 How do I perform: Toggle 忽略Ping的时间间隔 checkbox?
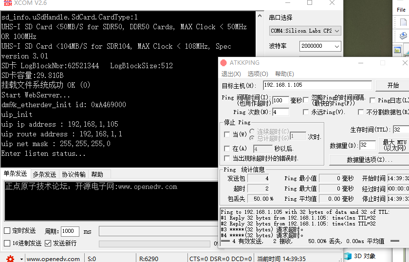306,100
